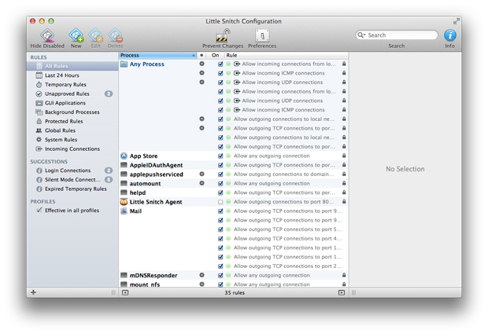Click the blue Info button

[x=449, y=35]
